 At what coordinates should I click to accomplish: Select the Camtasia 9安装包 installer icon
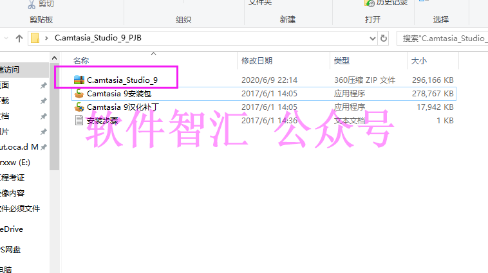[x=79, y=94]
